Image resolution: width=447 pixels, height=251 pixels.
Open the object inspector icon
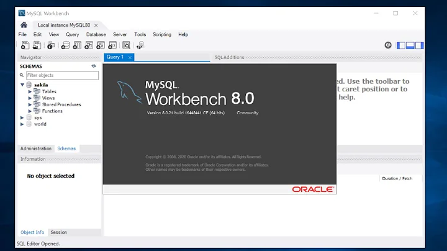pos(51,45)
